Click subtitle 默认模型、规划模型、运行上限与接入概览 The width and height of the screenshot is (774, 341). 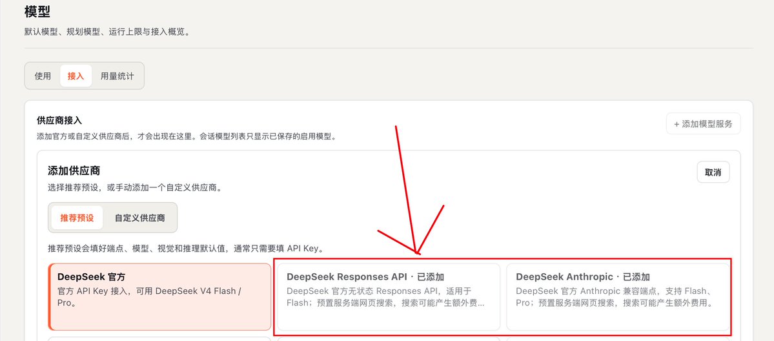coord(107,32)
